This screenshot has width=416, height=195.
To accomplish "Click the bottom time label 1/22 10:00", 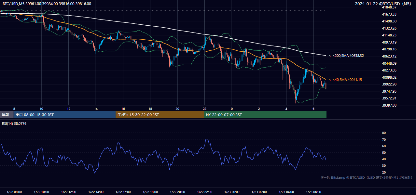I will 41,192.
